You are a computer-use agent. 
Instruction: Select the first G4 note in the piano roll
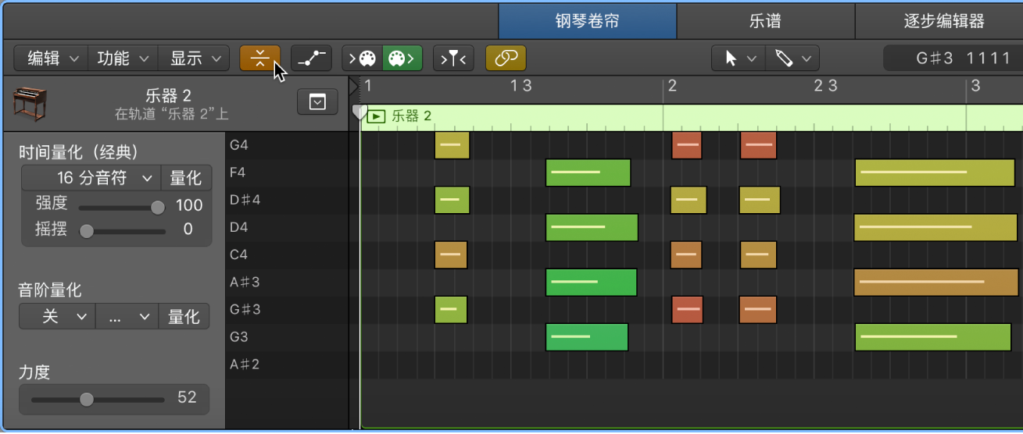point(452,145)
